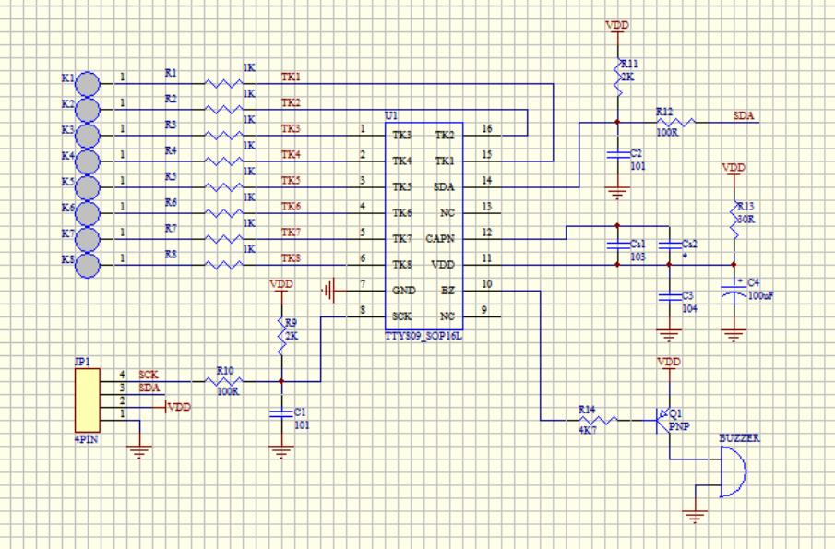Select resistor R11 2K symbol
The image size is (835, 549).
click(x=617, y=78)
